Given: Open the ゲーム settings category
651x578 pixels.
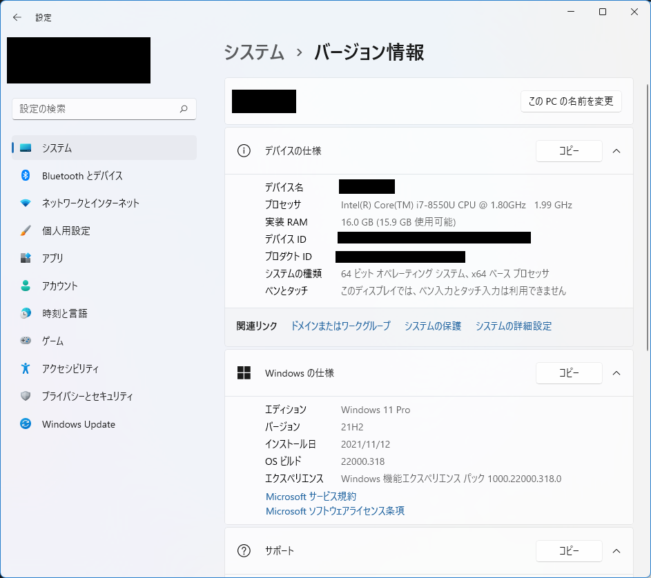Looking at the screenshot, I should (52, 341).
